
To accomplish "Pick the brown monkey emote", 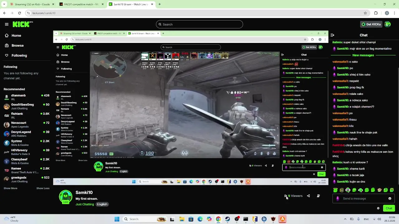I will click(379, 190).
